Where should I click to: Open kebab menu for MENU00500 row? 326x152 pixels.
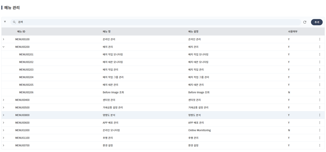point(320,108)
